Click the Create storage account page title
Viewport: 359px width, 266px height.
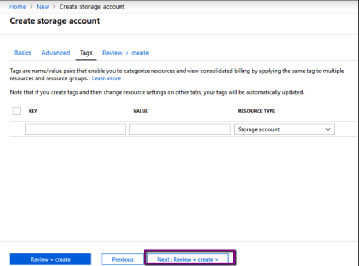(x=55, y=21)
